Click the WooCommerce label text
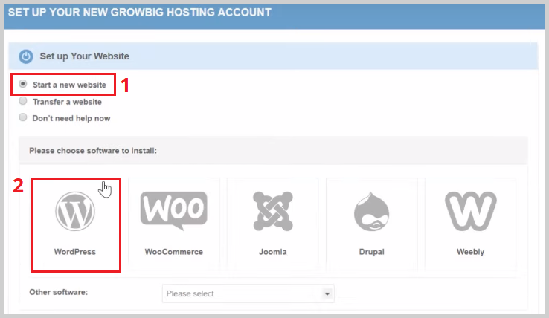This screenshot has height=318, width=549. (173, 252)
